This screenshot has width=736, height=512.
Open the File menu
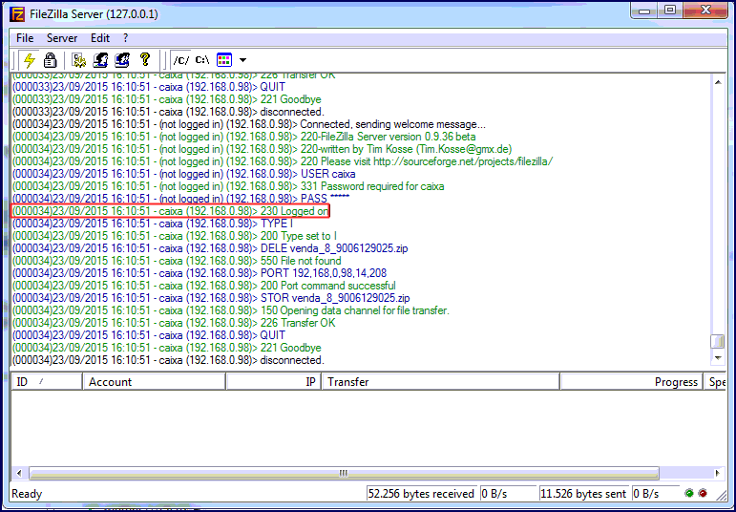tap(25, 38)
